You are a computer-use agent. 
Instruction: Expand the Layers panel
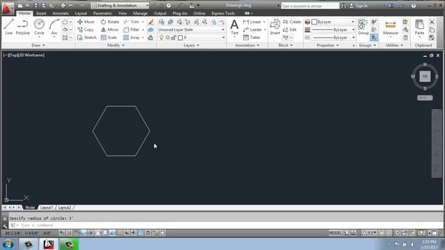click(x=191, y=45)
